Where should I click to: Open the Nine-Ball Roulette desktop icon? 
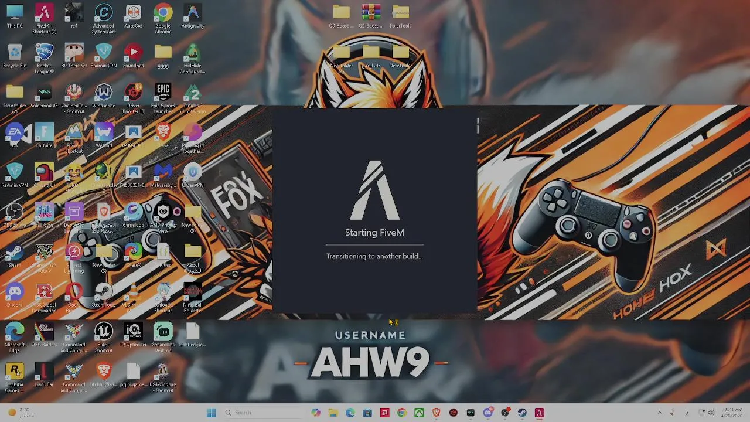tap(193, 298)
